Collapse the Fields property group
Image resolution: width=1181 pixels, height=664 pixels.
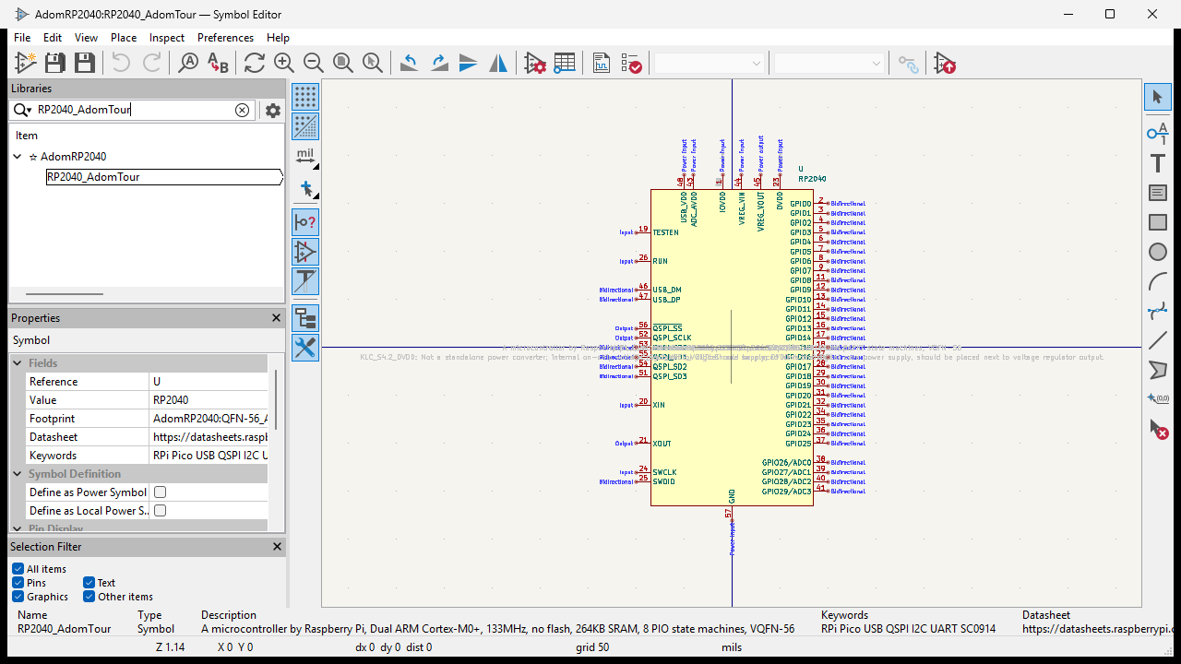pyautogui.click(x=18, y=363)
